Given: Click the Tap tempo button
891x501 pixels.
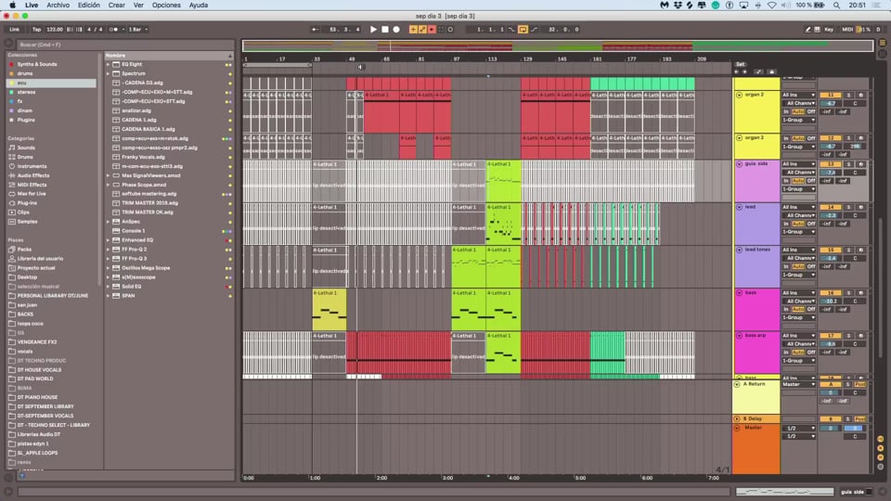Looking at the screenshot, I should pos(36,29).
